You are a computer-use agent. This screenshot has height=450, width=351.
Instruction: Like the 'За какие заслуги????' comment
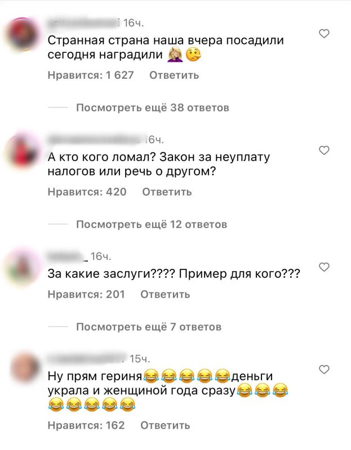pos(325,267)
